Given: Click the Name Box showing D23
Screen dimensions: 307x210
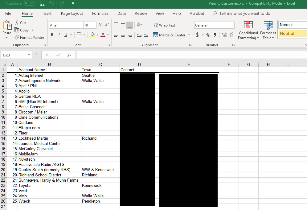Looking at the screenshot, I should click(x=16, y=55).
